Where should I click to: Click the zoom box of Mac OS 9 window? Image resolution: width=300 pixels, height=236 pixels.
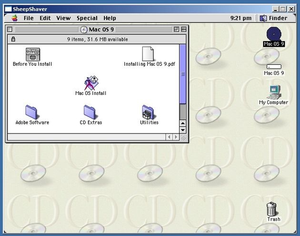[x=176, y=30]
